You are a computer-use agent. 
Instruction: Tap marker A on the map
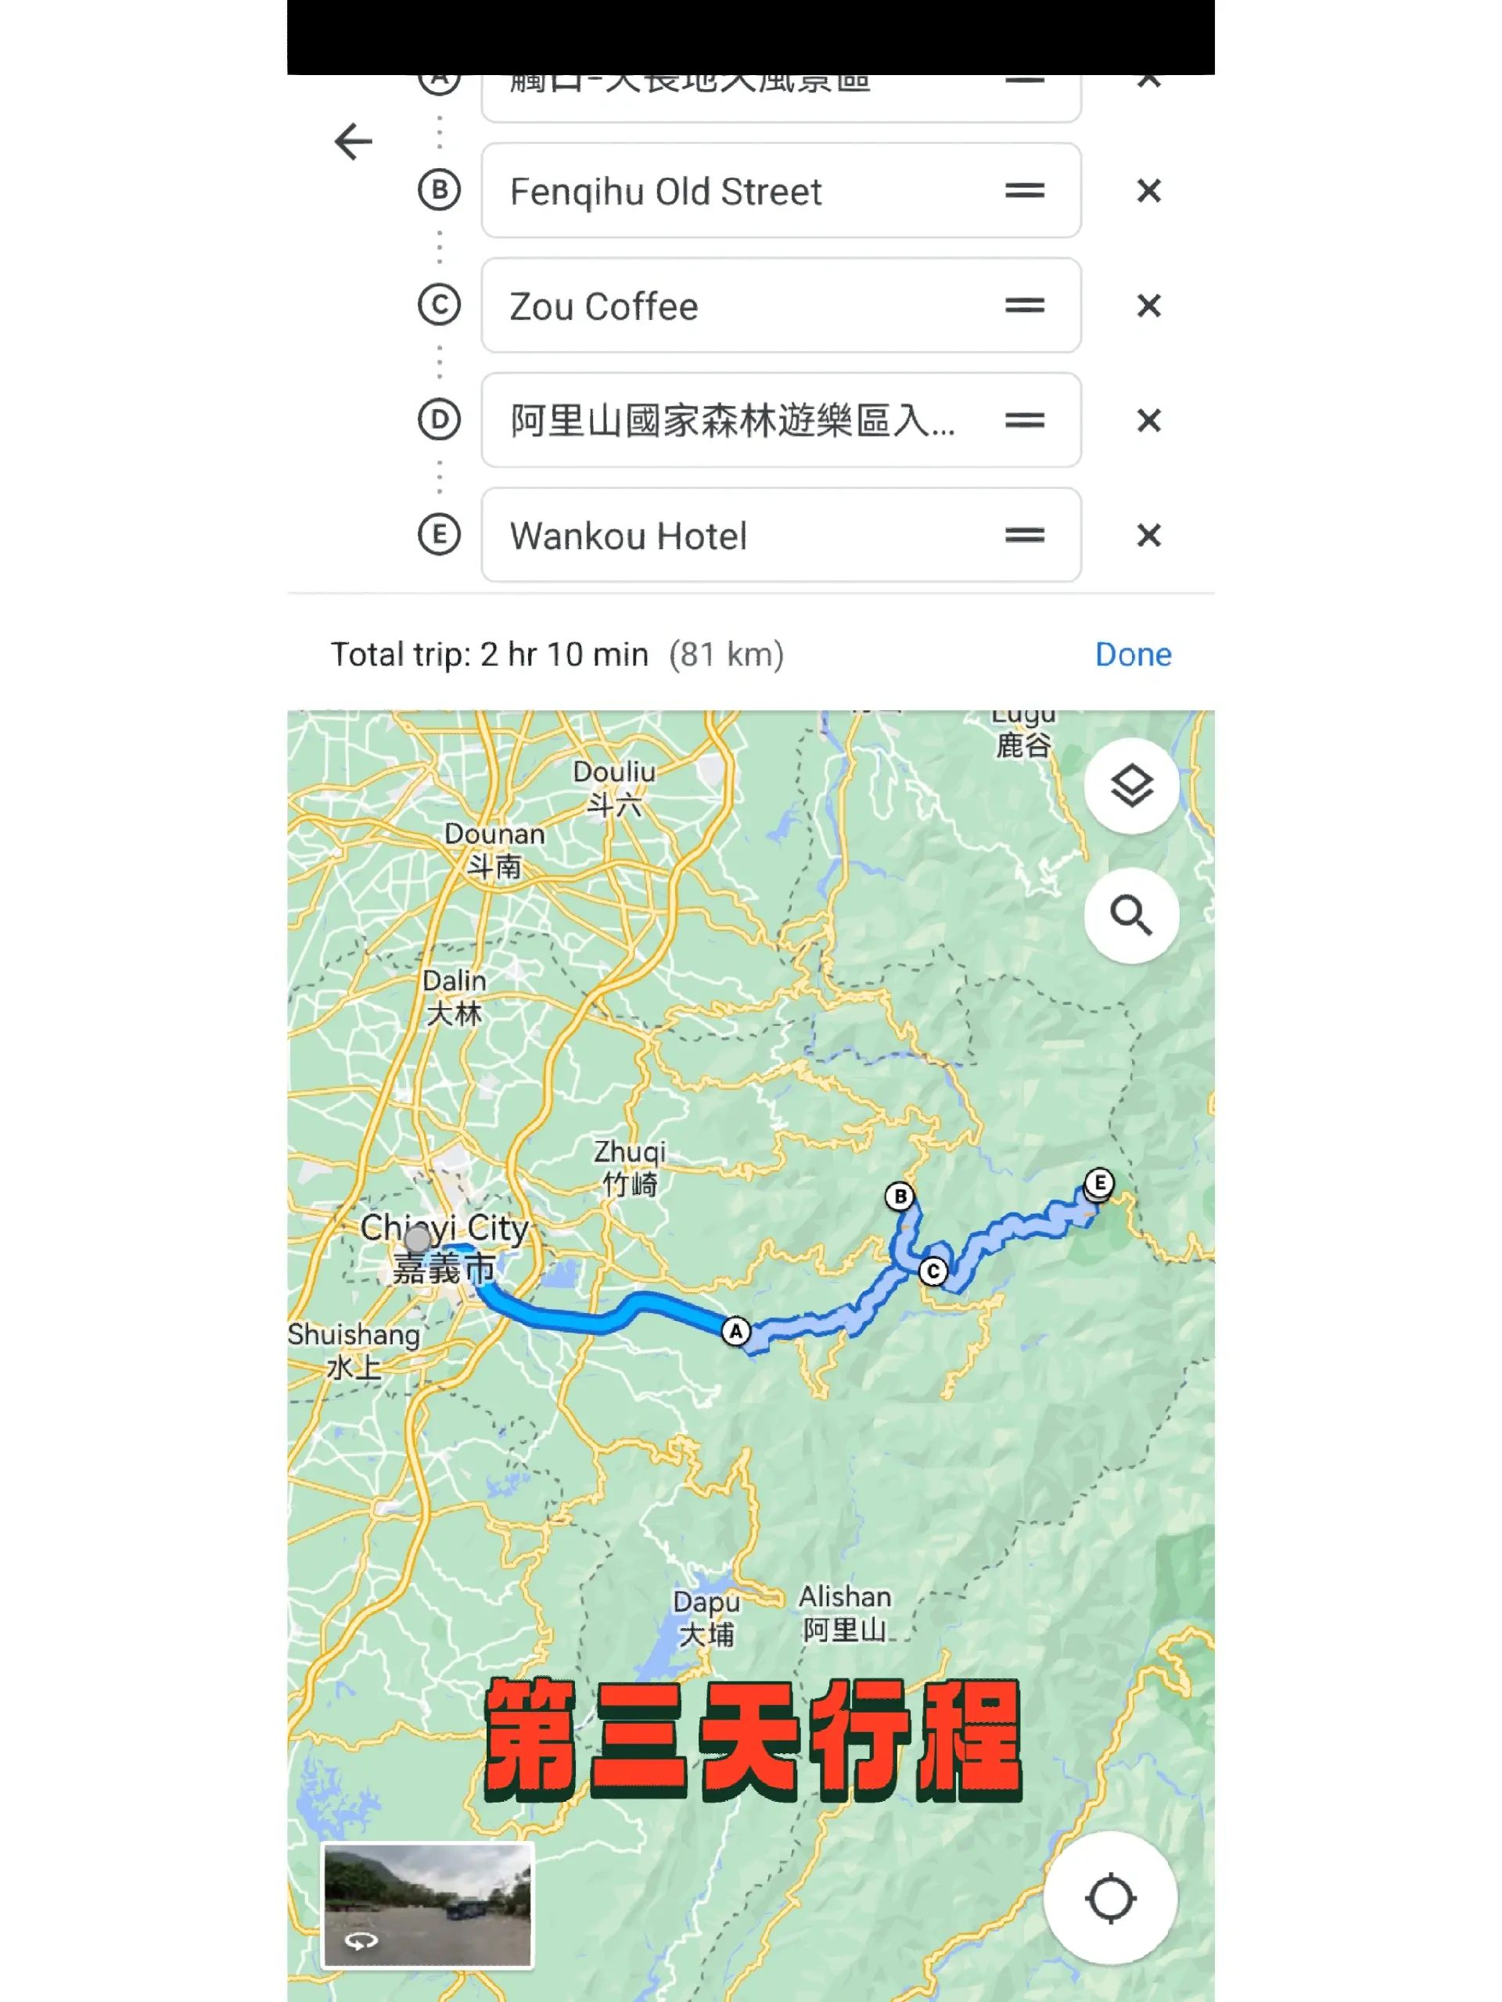[736, 1331]
